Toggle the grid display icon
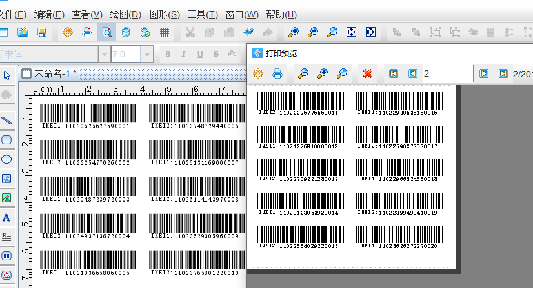 coord(165,32)
